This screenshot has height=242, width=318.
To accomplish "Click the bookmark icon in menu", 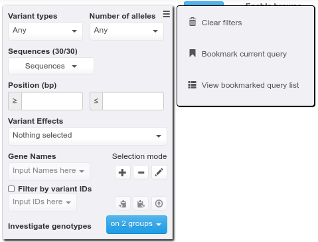I will pyautogui.click(x=193, y=53).
